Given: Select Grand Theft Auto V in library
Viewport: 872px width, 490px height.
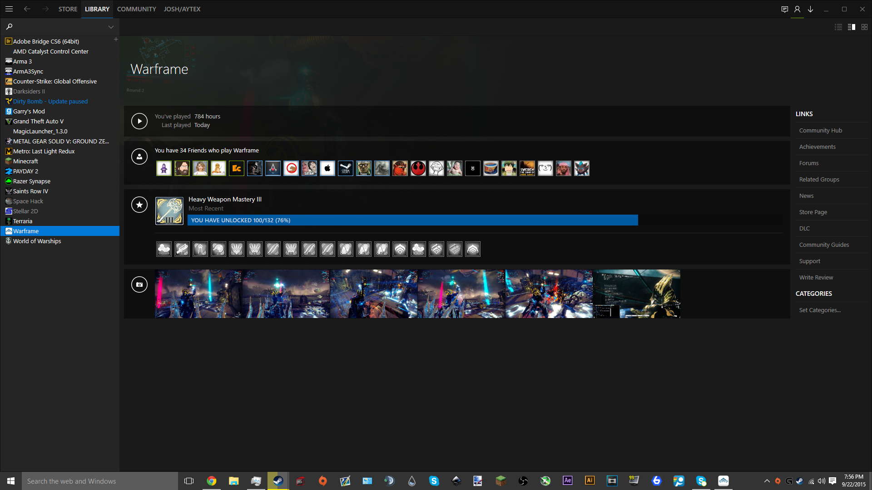Looking at the screenshot, I should [x=60, y=121].
